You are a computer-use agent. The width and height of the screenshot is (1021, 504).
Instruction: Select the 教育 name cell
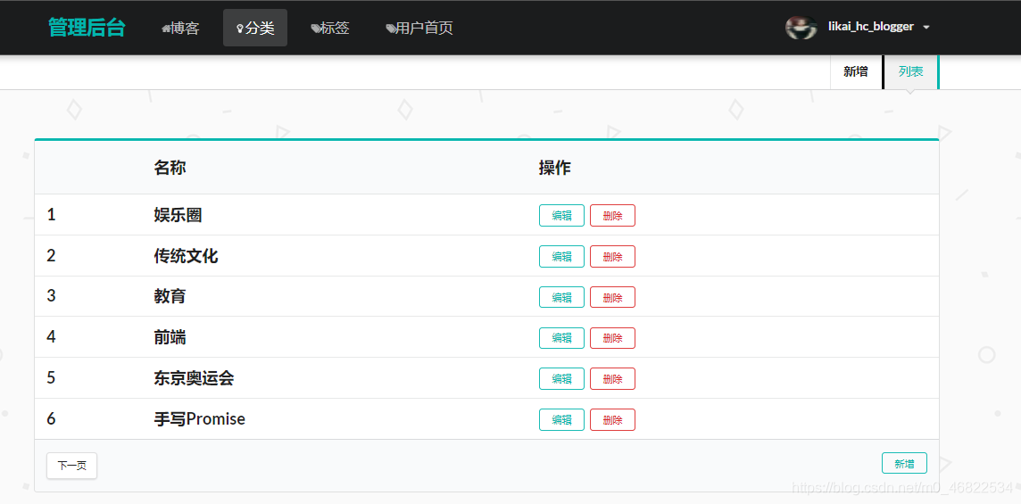[x=170, y=296]
